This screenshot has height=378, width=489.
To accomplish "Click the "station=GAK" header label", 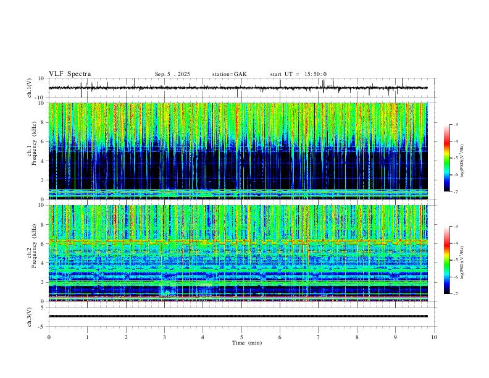I will coord(229,74).
